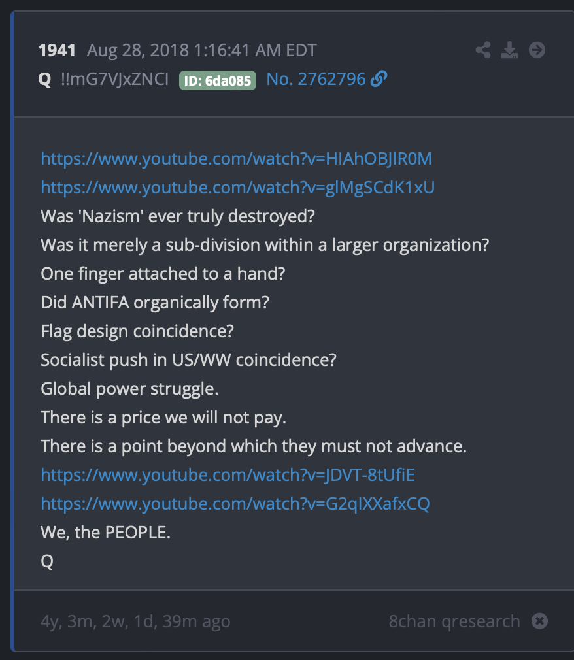Screen dimensions: 574x660
Task: Click the tripcode !!mG7VJxZNCI
Action: 114,79
